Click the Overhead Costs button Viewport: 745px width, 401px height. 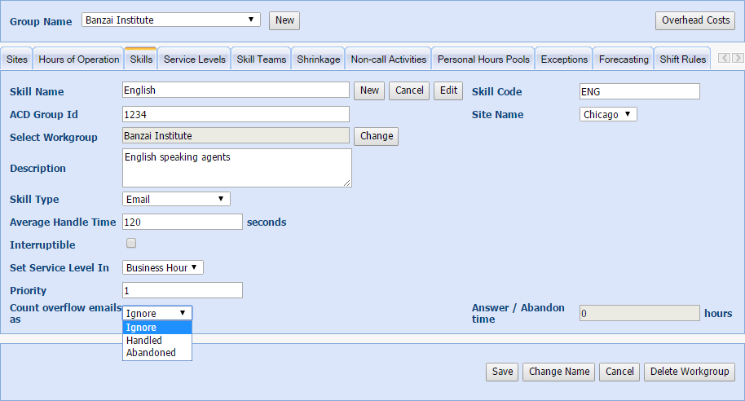click(x=694, y=20)
